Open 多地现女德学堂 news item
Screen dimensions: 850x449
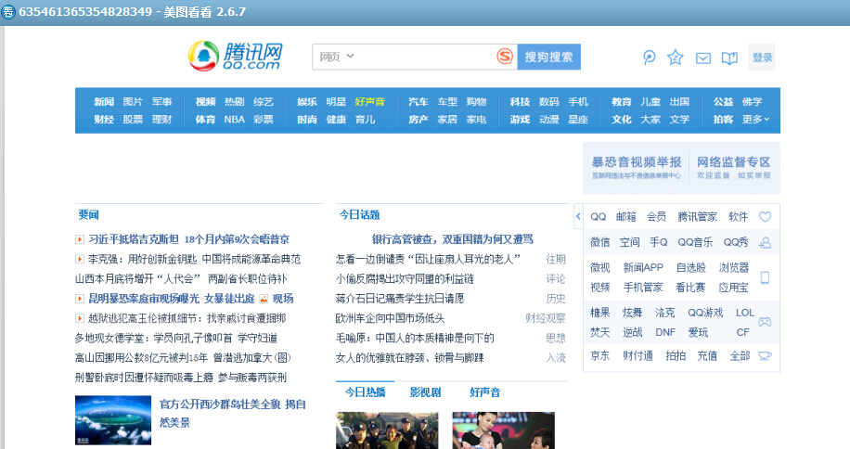tap(176, 338)
